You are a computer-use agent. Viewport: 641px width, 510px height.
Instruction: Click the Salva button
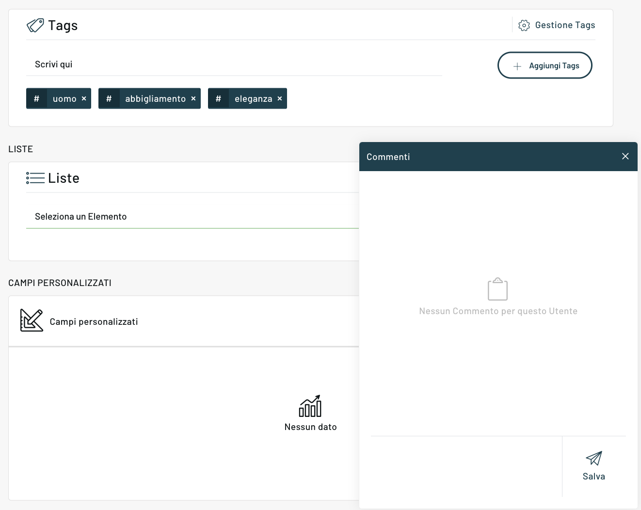[x=594, y=466]
